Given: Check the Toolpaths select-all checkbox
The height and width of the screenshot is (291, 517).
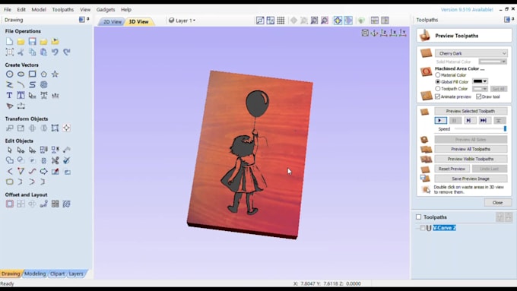Looking at the screenshot, I should (419, 217).
